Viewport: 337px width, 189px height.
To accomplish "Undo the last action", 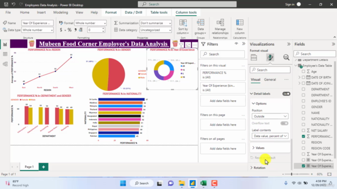I will point(13,5).
